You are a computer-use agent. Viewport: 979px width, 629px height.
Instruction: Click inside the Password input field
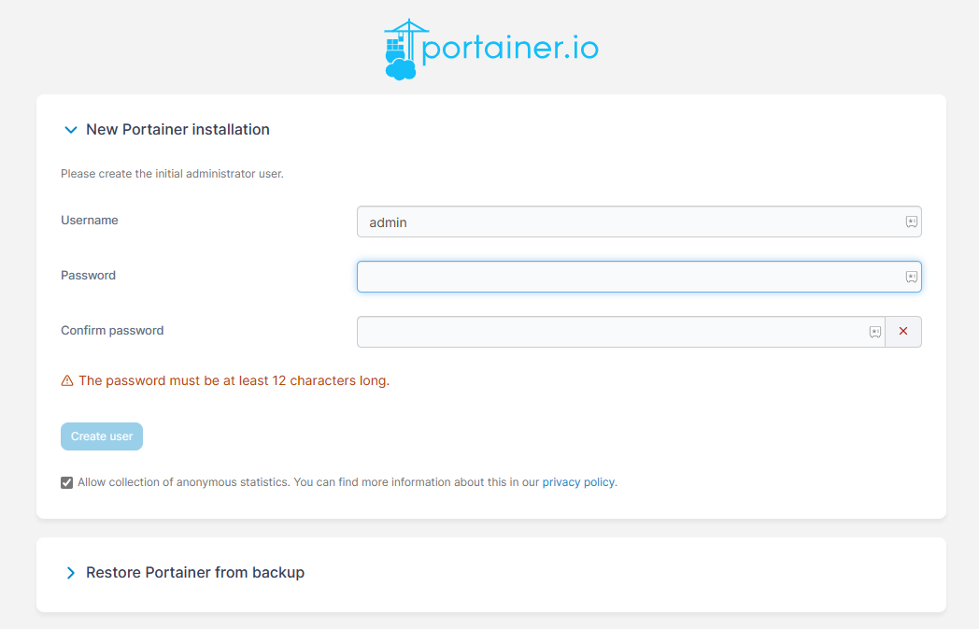(626, 277)
